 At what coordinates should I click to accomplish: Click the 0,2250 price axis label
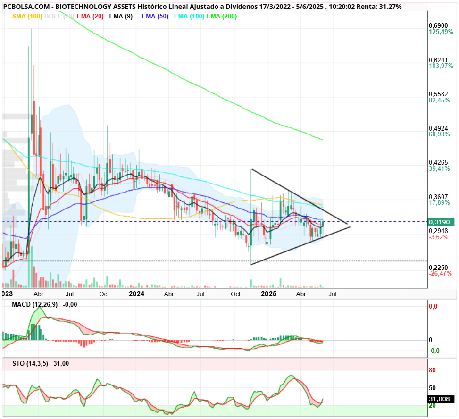pos(438,268)
